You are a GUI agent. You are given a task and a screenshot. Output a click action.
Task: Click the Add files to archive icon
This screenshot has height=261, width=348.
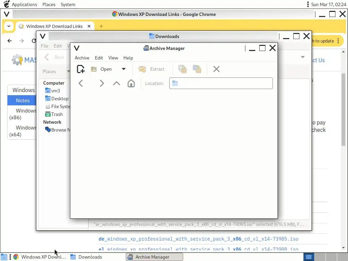pos(182,69)
